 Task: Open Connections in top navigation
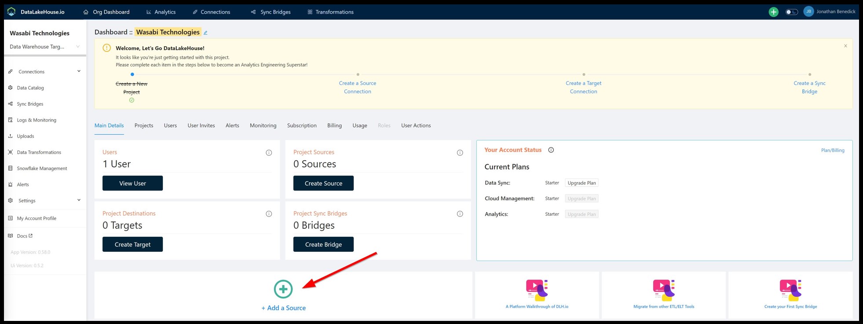tap(212, 12)
